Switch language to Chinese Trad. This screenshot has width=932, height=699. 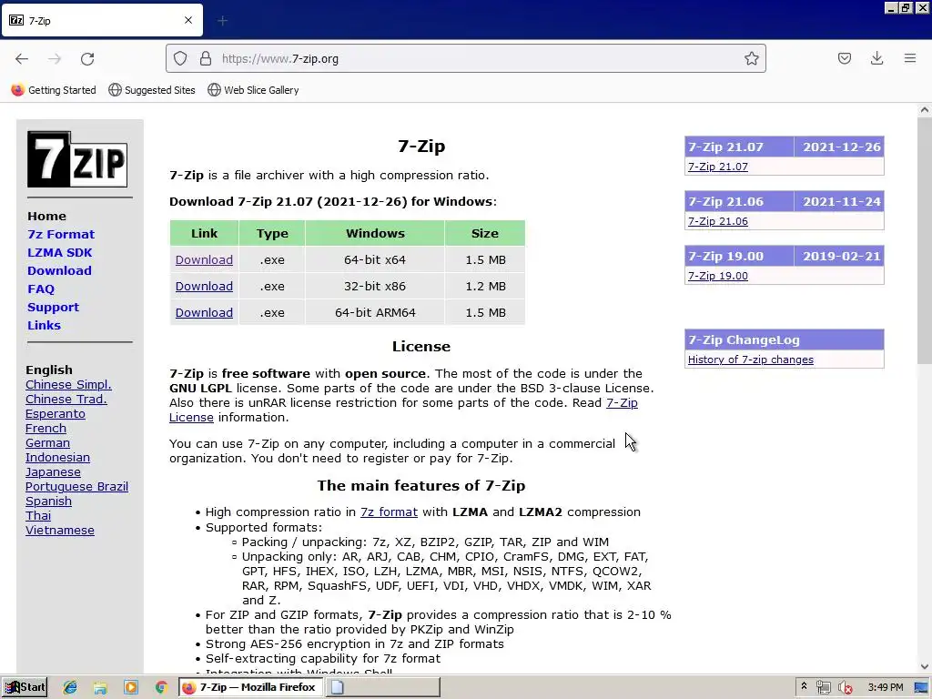tap(66, 399)
